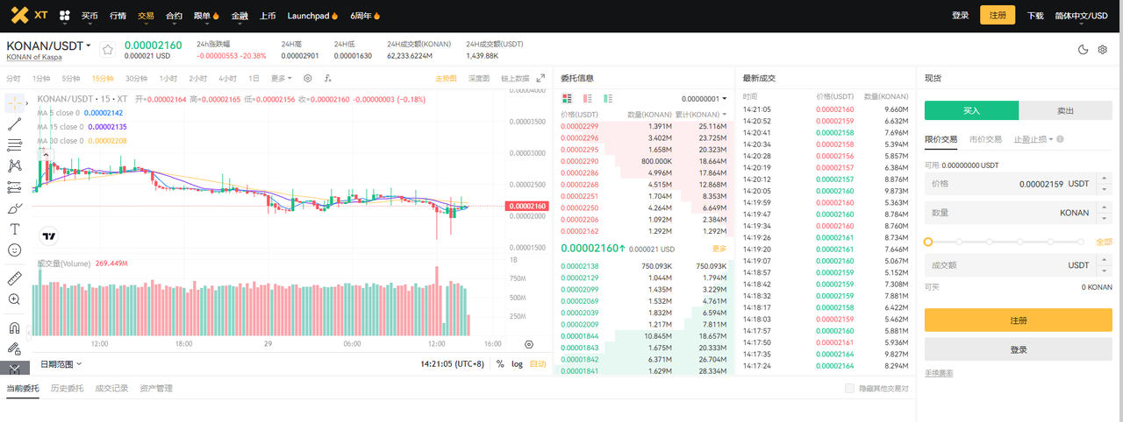Viewport: 1123px width, 422px height.
Task: Select the horizontal lines Fibonacci tool
Action: (x=14, y=145)
